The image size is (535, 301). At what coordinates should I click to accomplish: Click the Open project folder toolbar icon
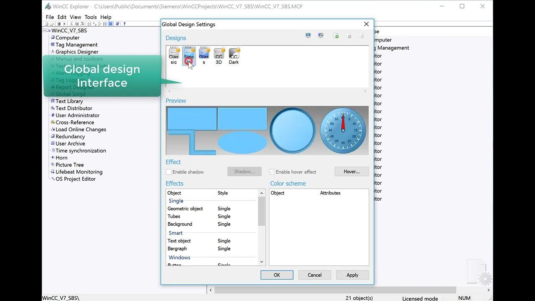[x=52, y=24]
